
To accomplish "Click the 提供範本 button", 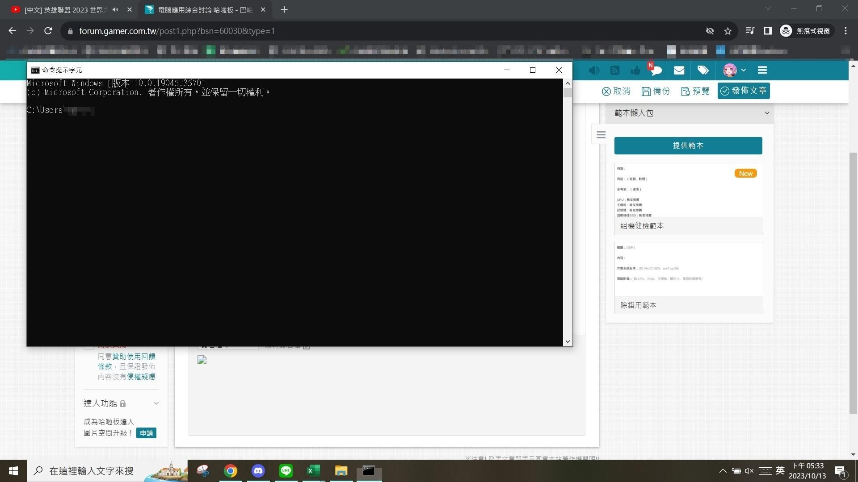I will (x=688, y=145).
